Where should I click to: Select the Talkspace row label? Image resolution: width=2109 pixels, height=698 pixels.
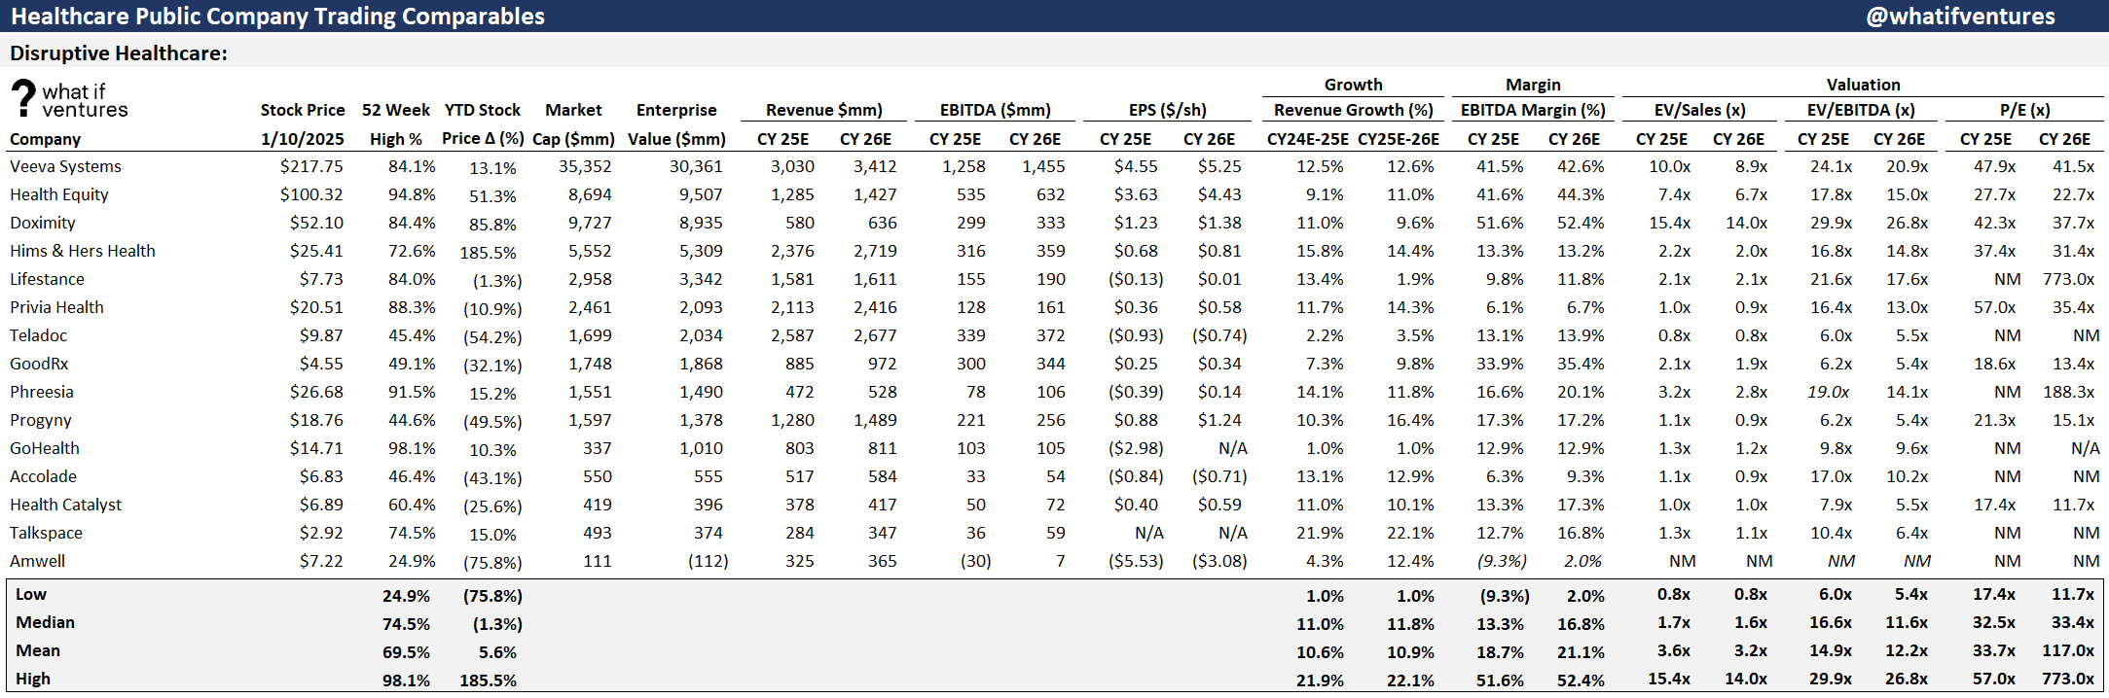point(46,533)
